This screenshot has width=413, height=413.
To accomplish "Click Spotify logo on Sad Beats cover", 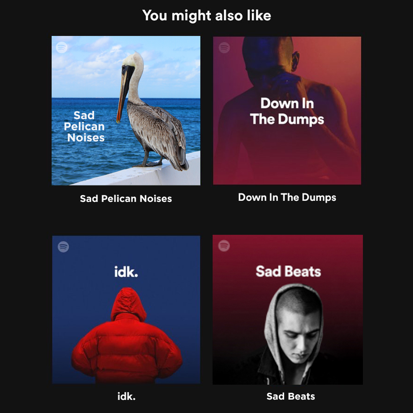I will click(x=224, y=246).
